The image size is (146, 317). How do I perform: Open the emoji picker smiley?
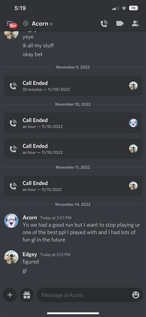pos(136,295)
